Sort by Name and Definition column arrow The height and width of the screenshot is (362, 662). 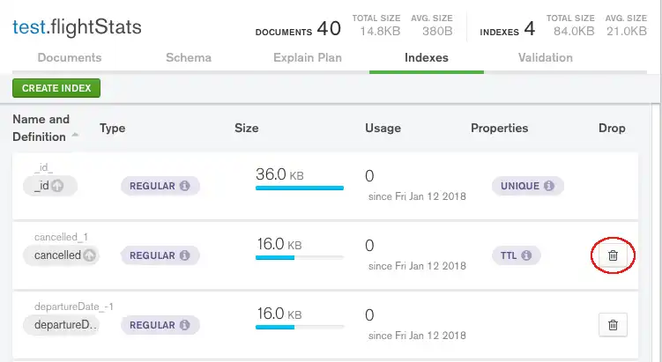tap(75, 137)
